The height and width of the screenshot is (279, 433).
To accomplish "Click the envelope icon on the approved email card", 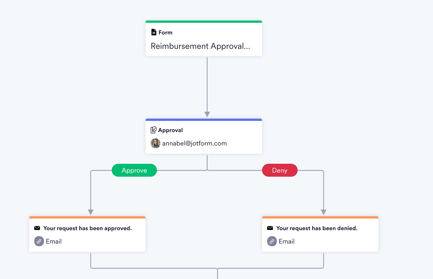I will (37, 228).
